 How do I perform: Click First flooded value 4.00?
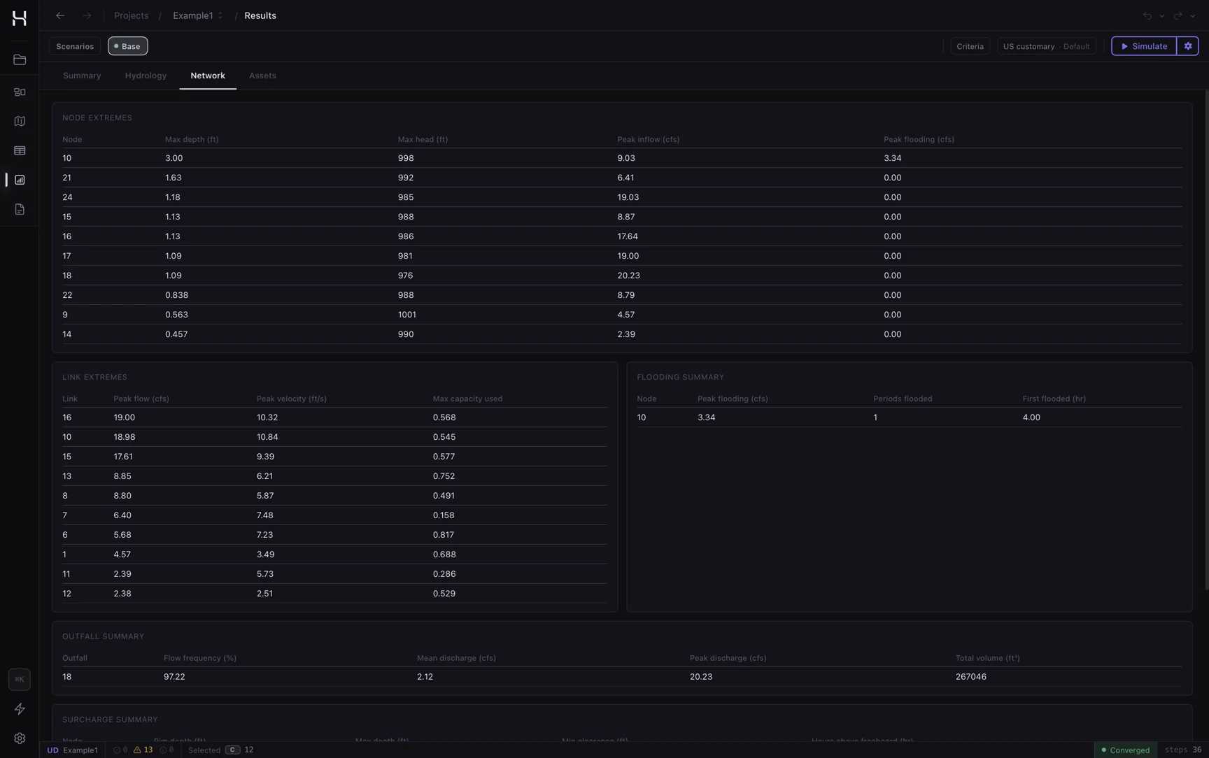coord(1031,417)
